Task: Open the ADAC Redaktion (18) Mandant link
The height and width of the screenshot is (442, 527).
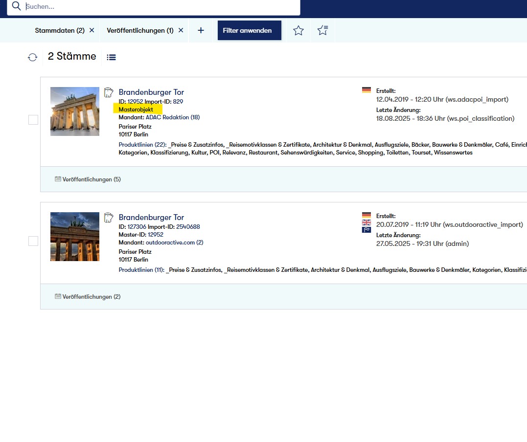Action: [172, 117]
